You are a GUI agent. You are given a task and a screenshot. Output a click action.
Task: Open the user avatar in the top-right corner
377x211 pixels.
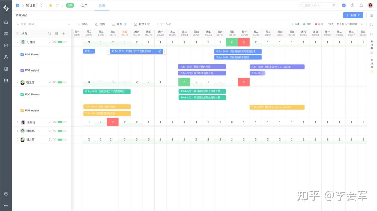(x=370, y=5)
